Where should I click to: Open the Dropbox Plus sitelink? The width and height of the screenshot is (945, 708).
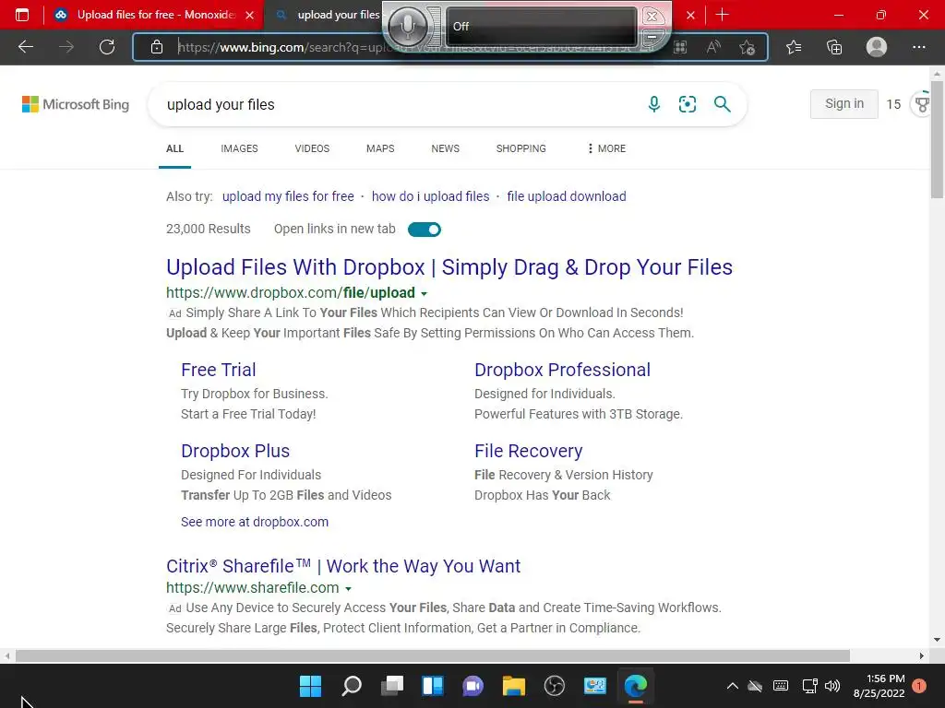click(235, 451)
